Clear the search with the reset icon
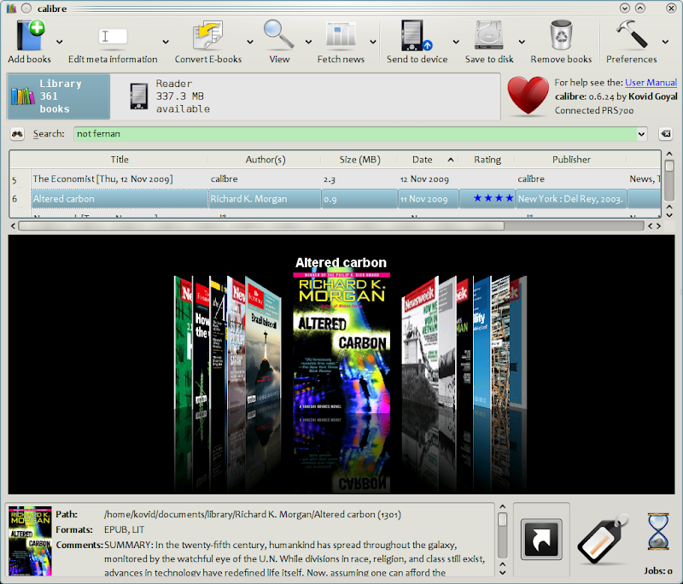683x584 pixels. (666, 134)
